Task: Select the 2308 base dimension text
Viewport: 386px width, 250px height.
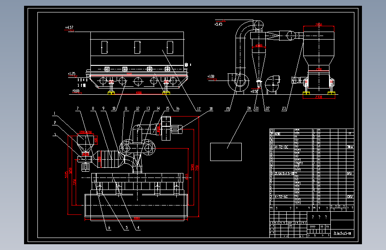Action: click(318, 97)
